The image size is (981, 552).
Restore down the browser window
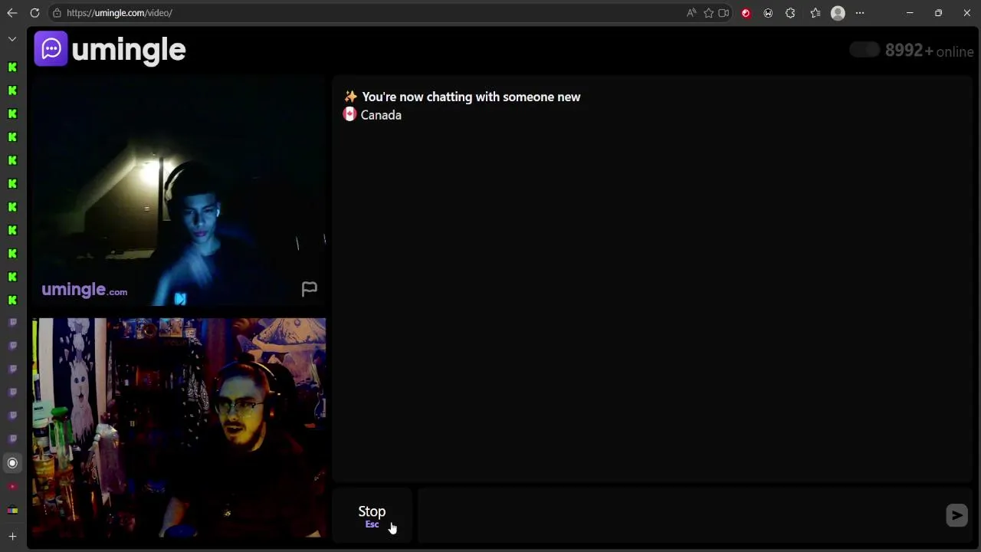[x=938, y=13]
